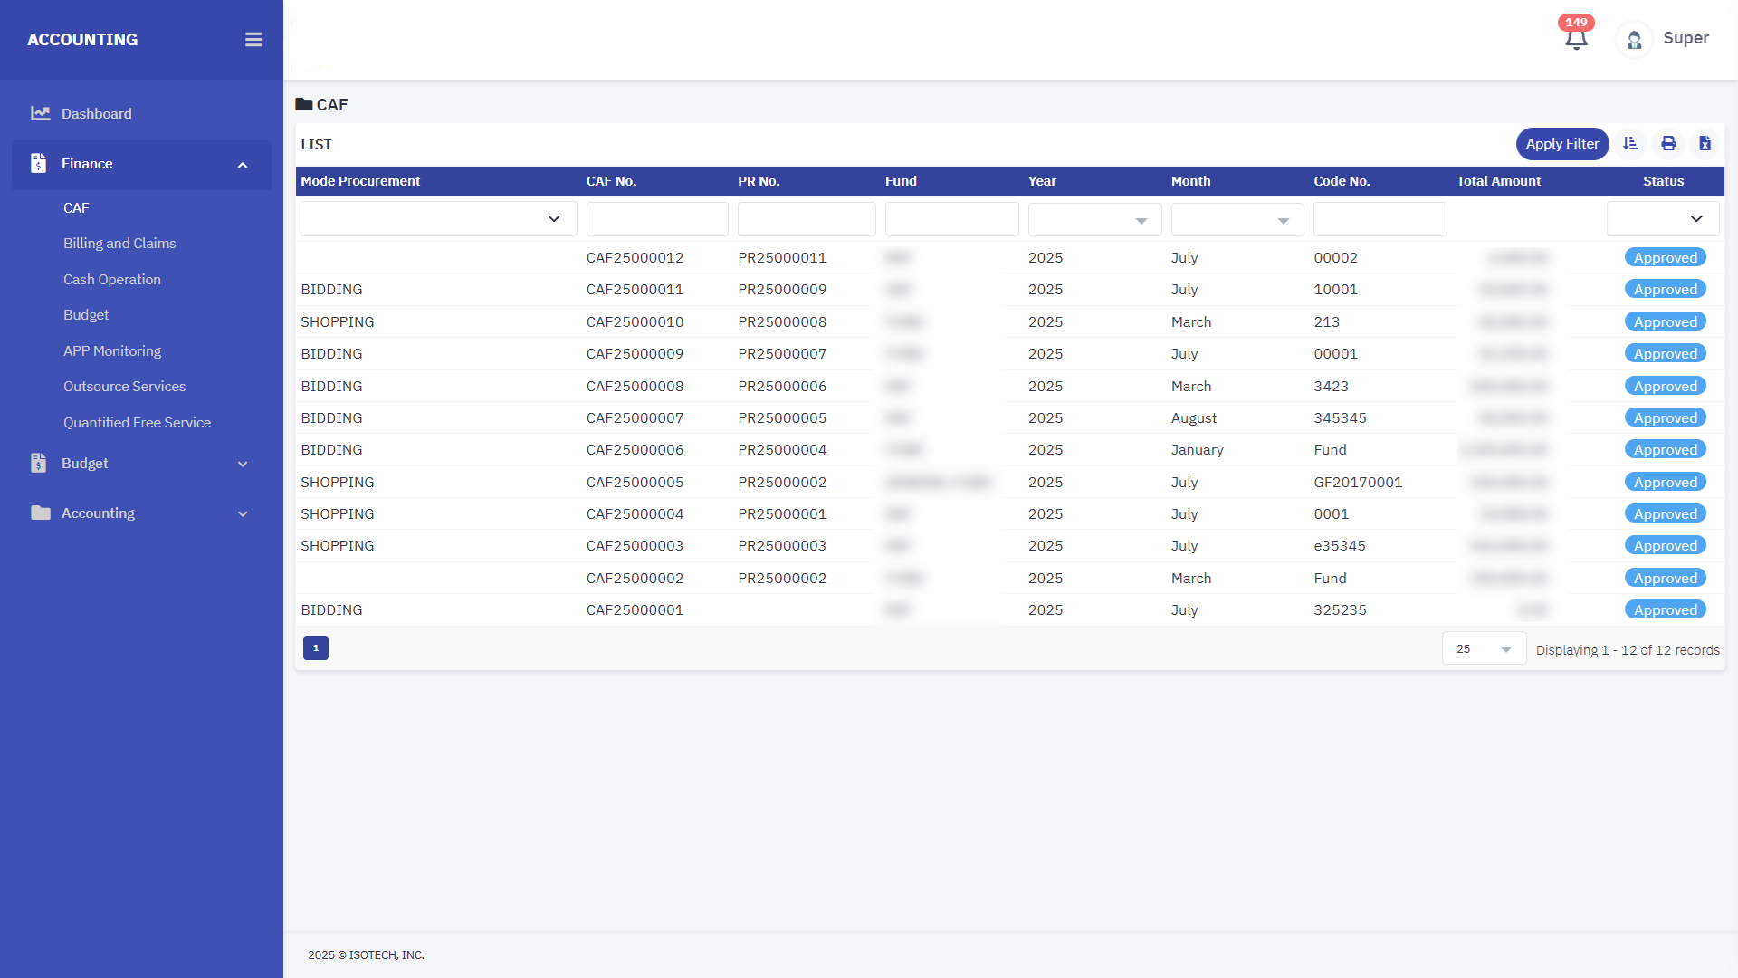Click Approved badge for CAF25000012

pos(1665,257)
